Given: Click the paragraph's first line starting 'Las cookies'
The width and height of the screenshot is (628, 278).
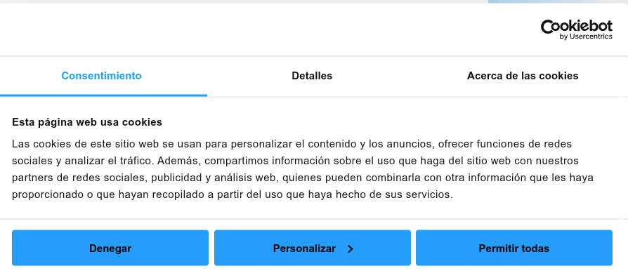Looking at the screenshot, I should tap(292, 144).
